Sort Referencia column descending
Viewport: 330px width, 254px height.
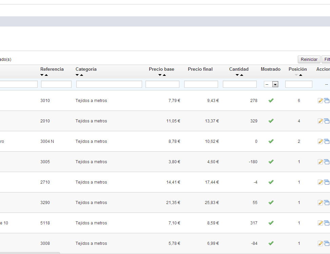[42, 75]
